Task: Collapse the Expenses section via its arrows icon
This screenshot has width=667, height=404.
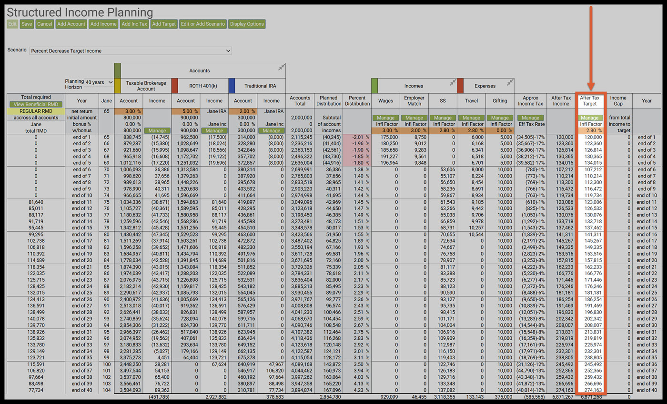Action: click(510, 83)
